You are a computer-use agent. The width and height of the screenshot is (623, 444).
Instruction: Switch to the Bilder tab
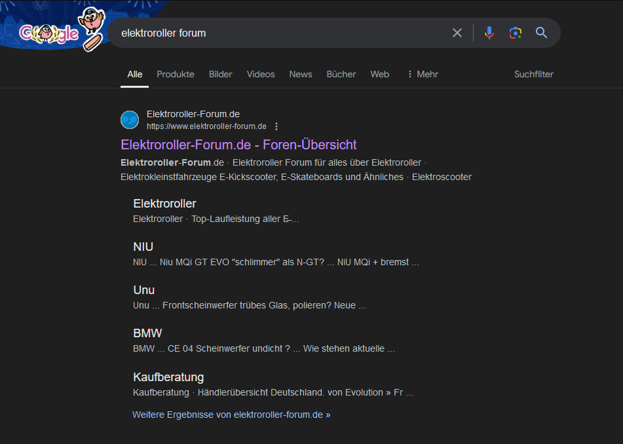220,74
